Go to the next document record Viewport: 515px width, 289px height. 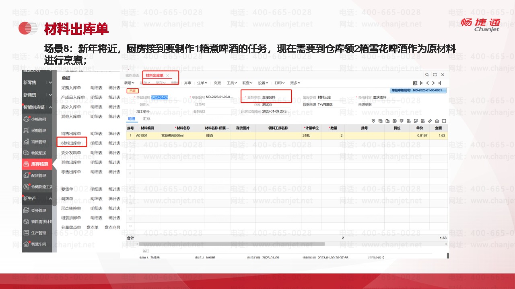[433, 83]
